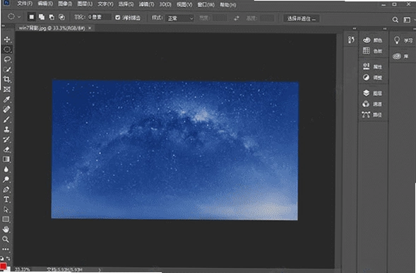Screen dimensions: 416x273
Task: Open the Filter (滤镜) menu
Action: click(x=146, y=4)
